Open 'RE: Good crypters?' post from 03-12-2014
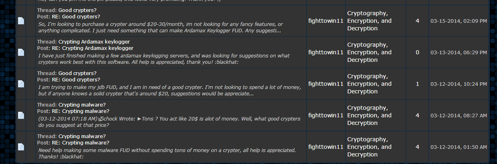This screenshot has width=497, height=164. coord(76,79)
